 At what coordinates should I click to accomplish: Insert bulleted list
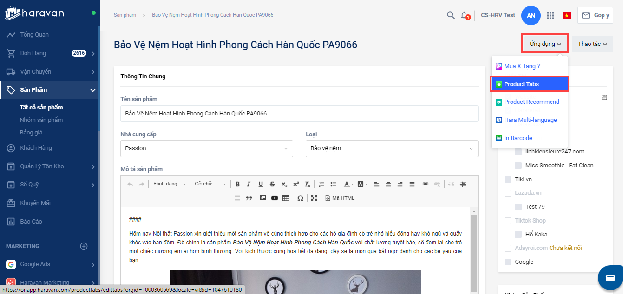tap(333, 184)
